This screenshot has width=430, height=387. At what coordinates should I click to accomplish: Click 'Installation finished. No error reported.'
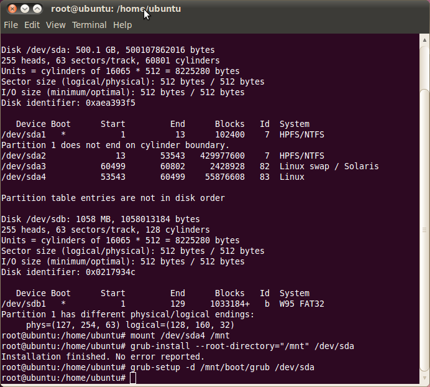click(103, 357)
